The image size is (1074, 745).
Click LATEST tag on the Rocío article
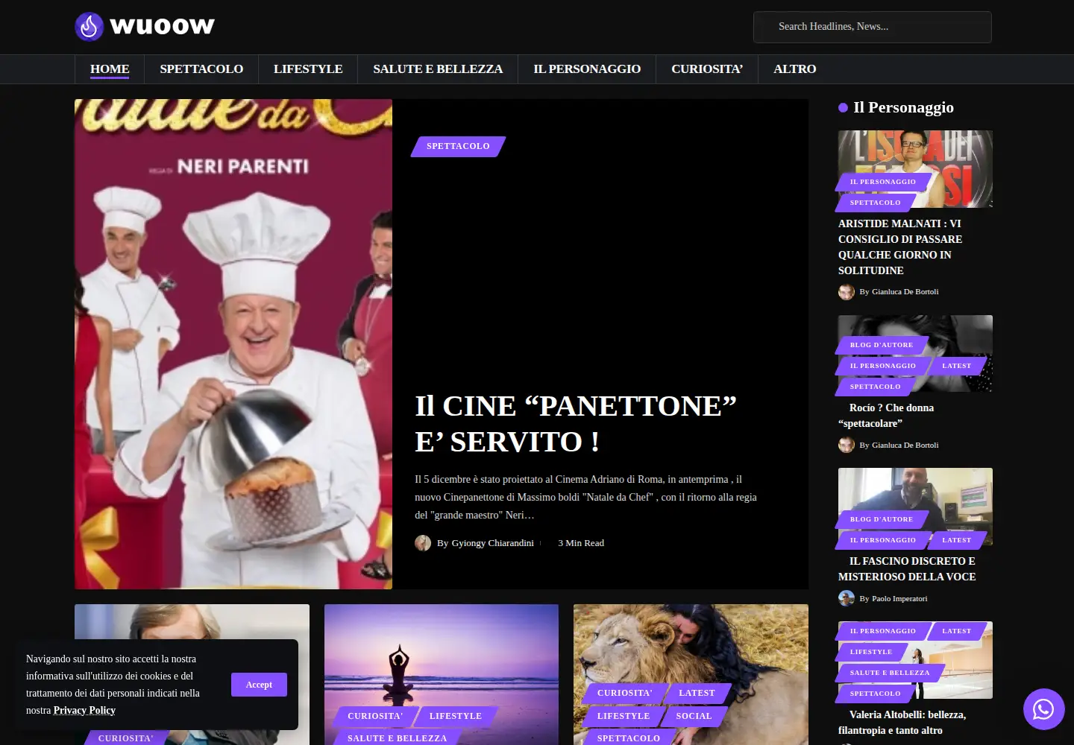(957, 366)
